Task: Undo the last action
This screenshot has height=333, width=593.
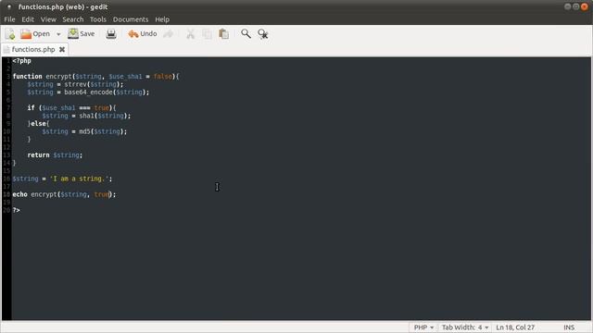Action: (143, 34)
